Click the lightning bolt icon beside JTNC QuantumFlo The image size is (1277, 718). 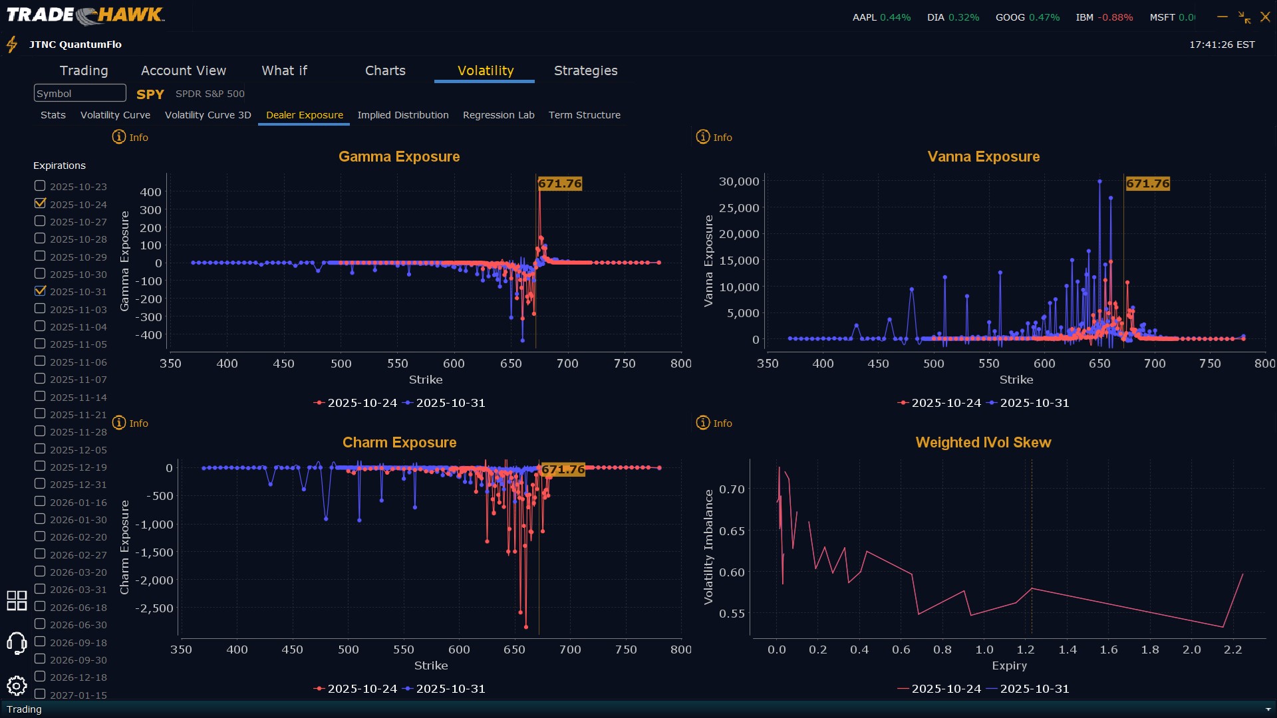coord(12,45)
